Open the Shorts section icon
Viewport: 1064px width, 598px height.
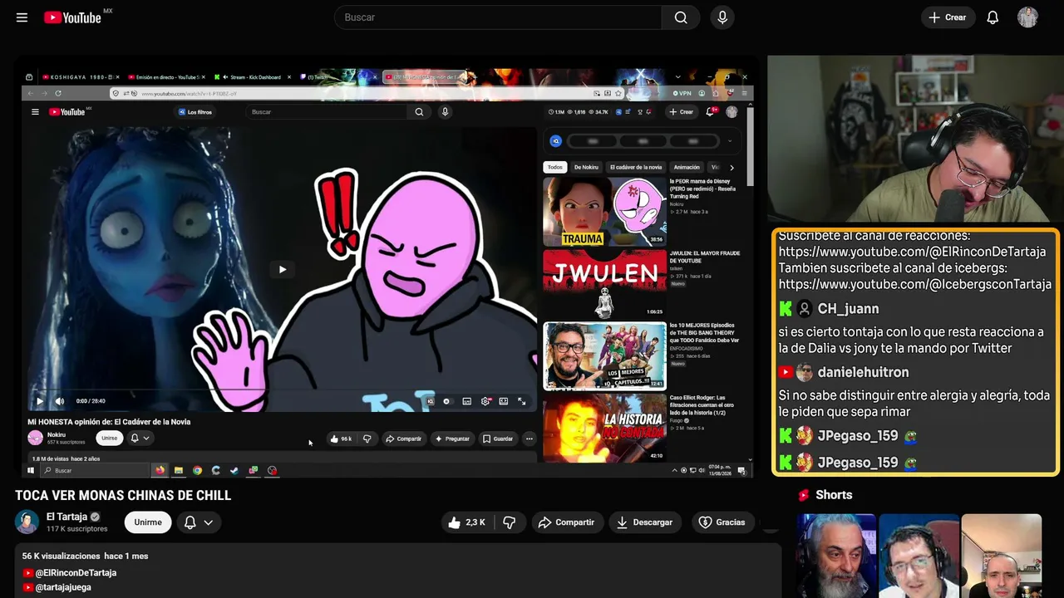point(804,495)
